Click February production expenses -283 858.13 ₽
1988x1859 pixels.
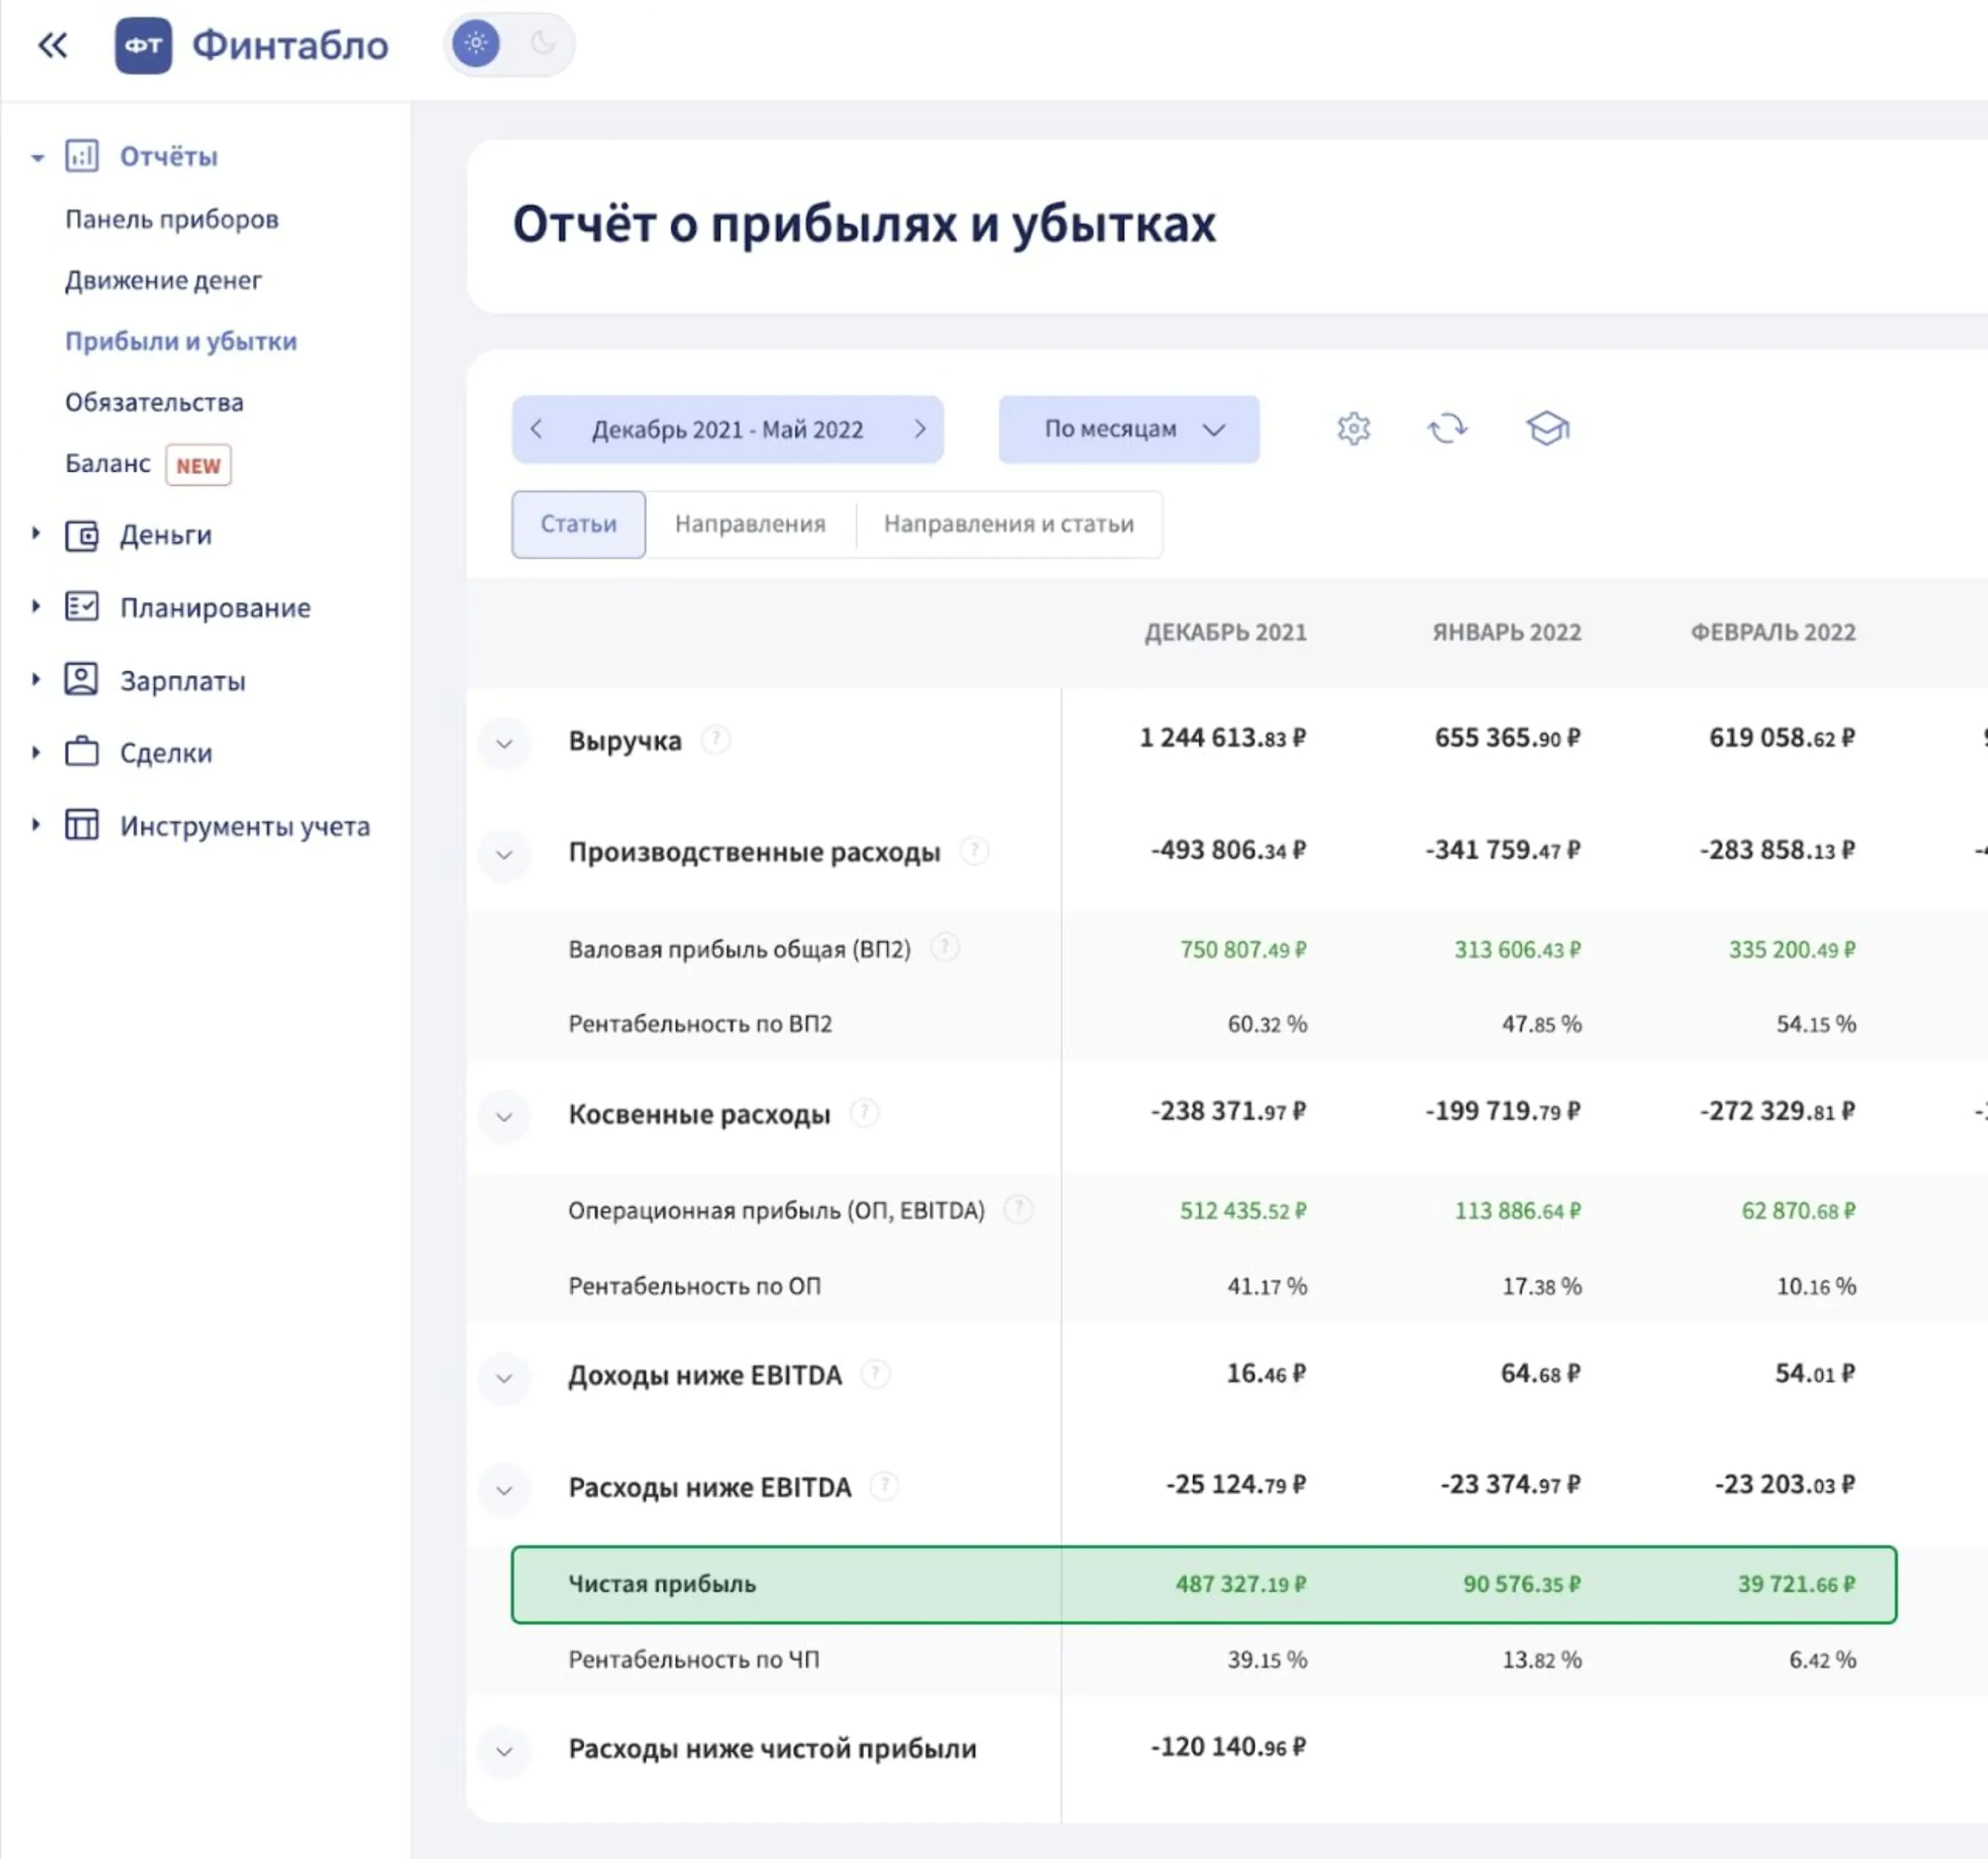coord(1778,850)
